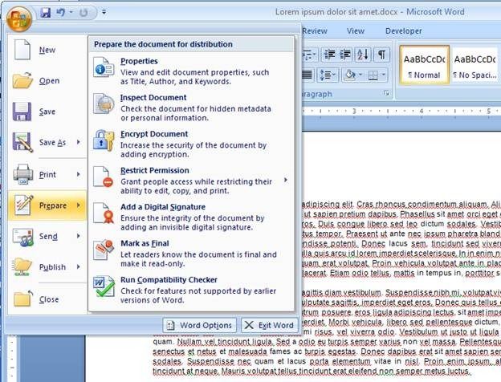Apply the Normal style from the gallery
Viewport: 501px width, 382px height.
coord(422,66)
